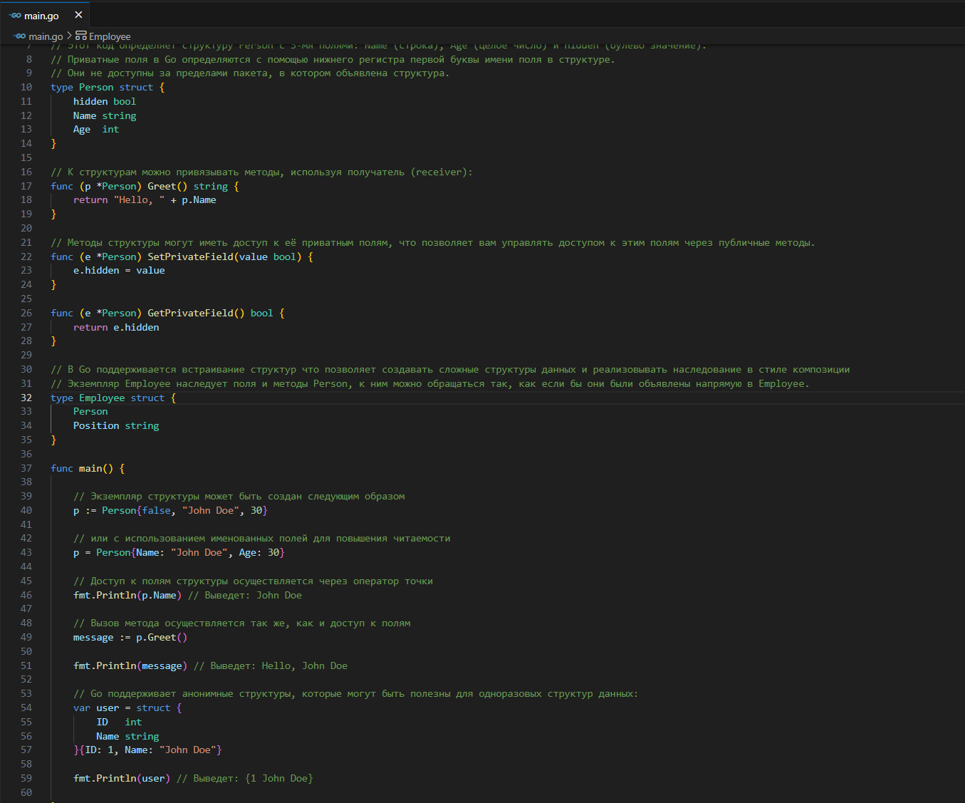Click the comment on line 30
This screenshot has width=965, height=803.
pyautogui.click(x=450, y=369)
